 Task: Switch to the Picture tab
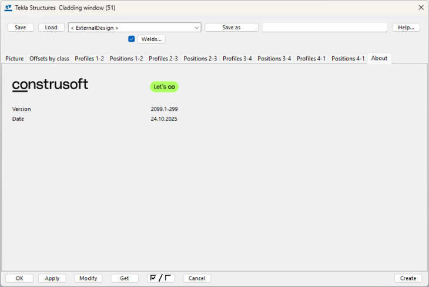pos(15,59)
